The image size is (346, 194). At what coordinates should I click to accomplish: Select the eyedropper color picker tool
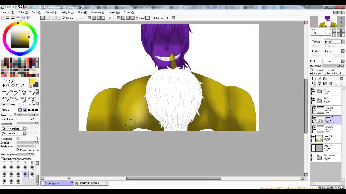point(22,86)
